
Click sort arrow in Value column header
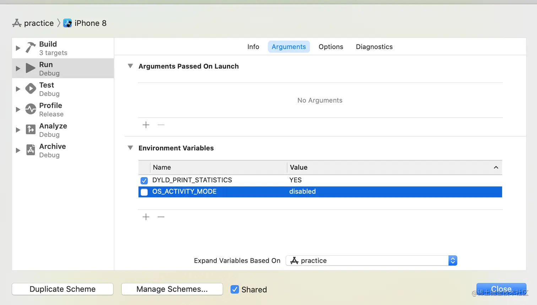[496, 168]
